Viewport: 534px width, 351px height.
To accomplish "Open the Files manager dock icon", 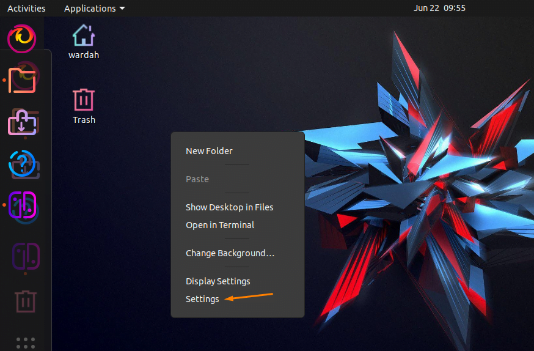I will pos(22,79).
